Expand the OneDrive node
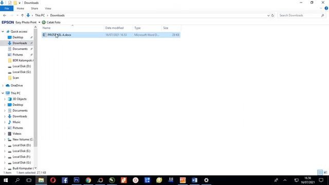Screen dimensions: 329x185 (x=3, y=86)
